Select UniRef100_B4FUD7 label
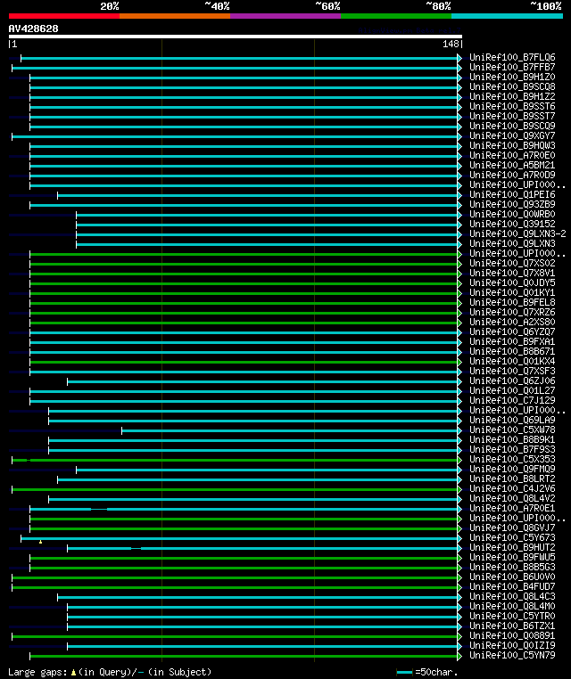 click(x=512, y=587)
